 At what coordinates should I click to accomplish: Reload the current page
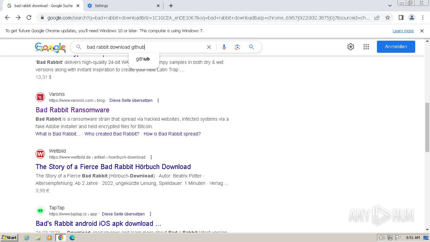29,17
